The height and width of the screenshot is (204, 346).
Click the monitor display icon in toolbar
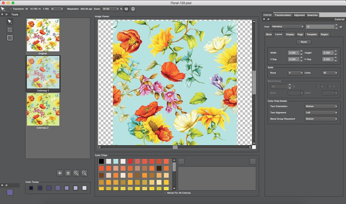pyautogui.click(x=126, y=9)
